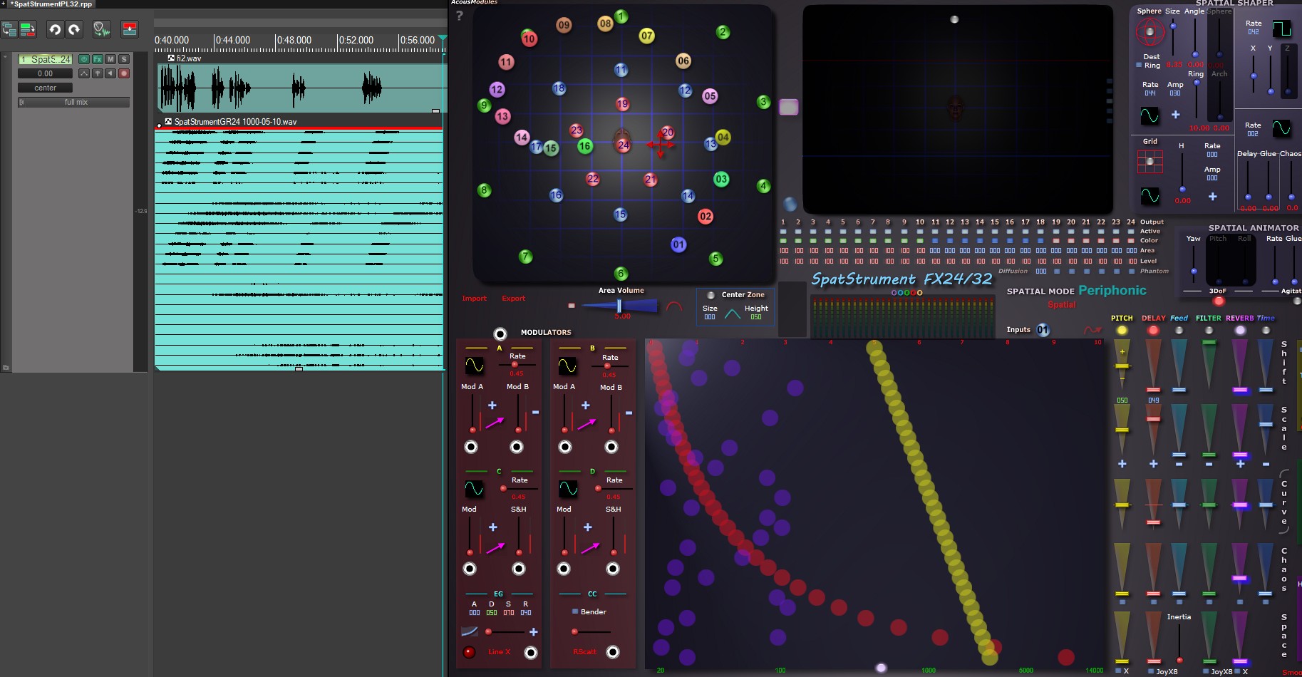The height and width of the screenshot is (677, 1302).
Task: Select speaker 01 on the spatial map
Action: pos(678,244)
